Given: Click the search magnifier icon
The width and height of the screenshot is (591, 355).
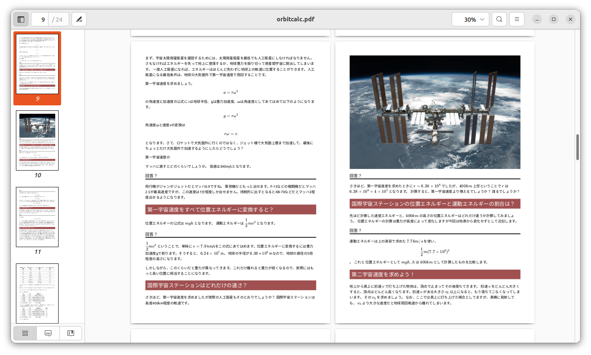Looking at the screenshot, I should pyautogui.click(x=499, y=19).
